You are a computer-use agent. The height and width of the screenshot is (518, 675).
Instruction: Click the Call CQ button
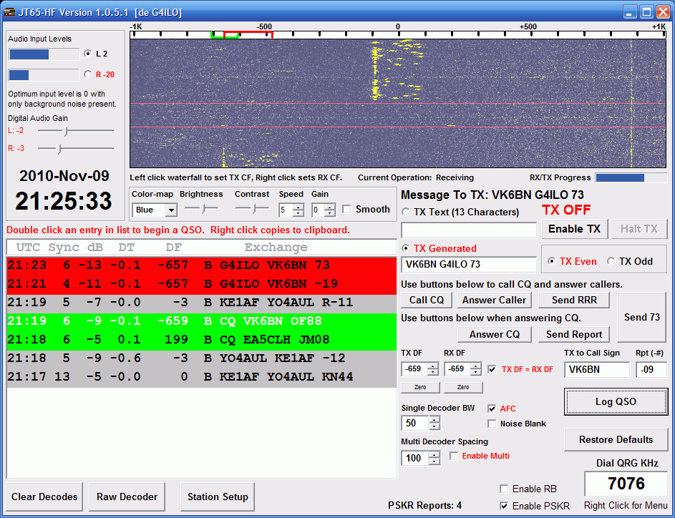pos(426,300)
